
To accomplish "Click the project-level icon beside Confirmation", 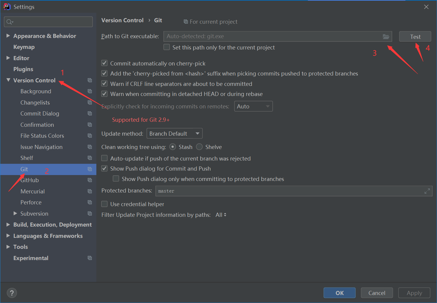I will [x=90, y=125].
